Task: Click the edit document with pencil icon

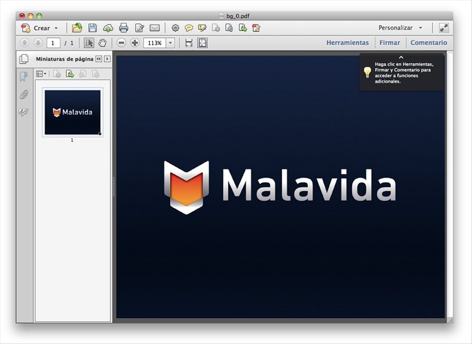Action: (139, 28)
